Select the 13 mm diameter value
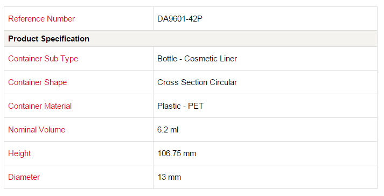Viewport: 384px width, 196px height. [x=169, y=177]
